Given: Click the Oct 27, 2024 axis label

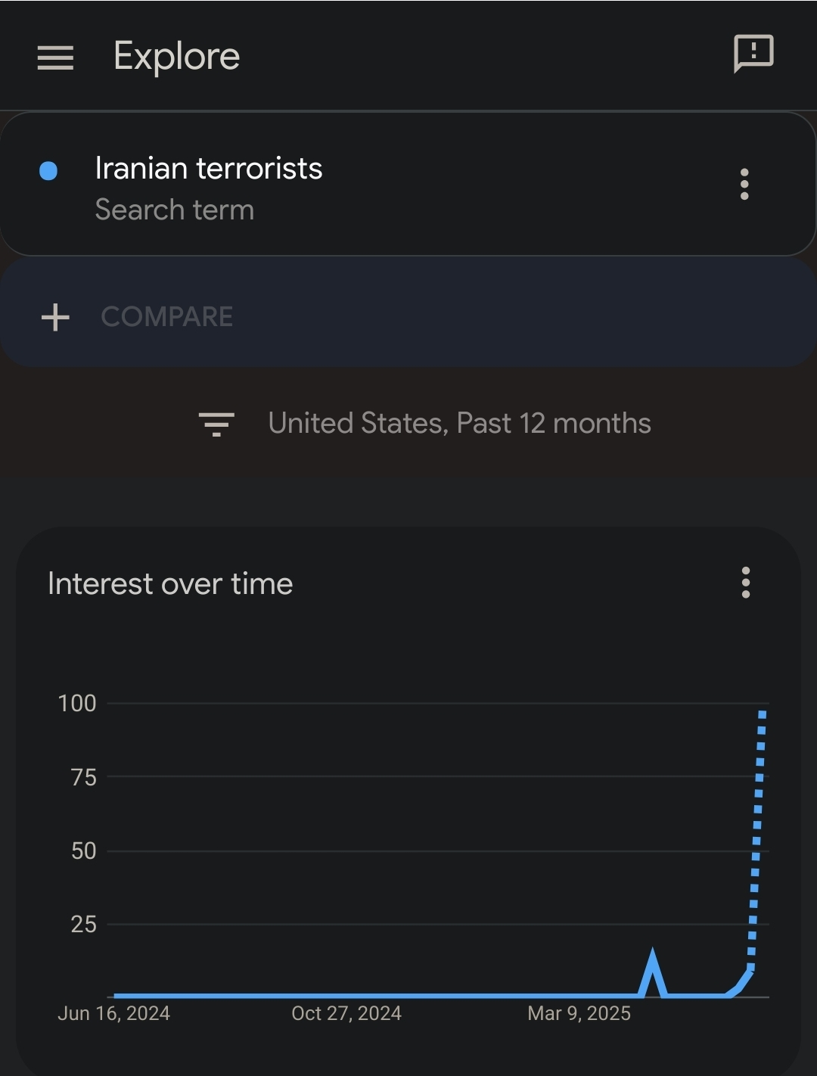Looking at the screenshot, I should pos(346,1013).
